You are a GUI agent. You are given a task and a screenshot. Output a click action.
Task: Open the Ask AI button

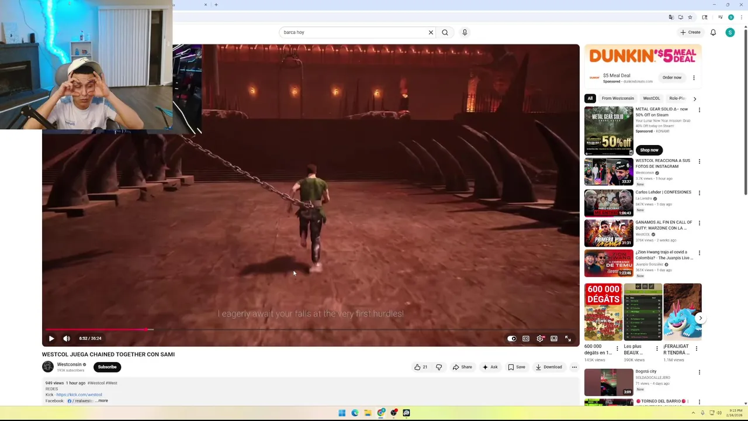(x=490, y=367)
